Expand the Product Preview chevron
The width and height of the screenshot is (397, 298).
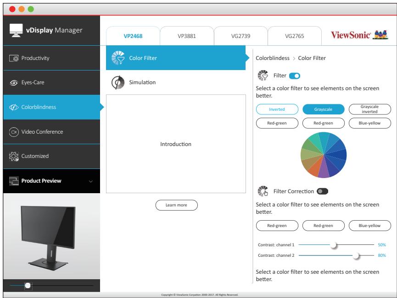[x=90, y=181]
